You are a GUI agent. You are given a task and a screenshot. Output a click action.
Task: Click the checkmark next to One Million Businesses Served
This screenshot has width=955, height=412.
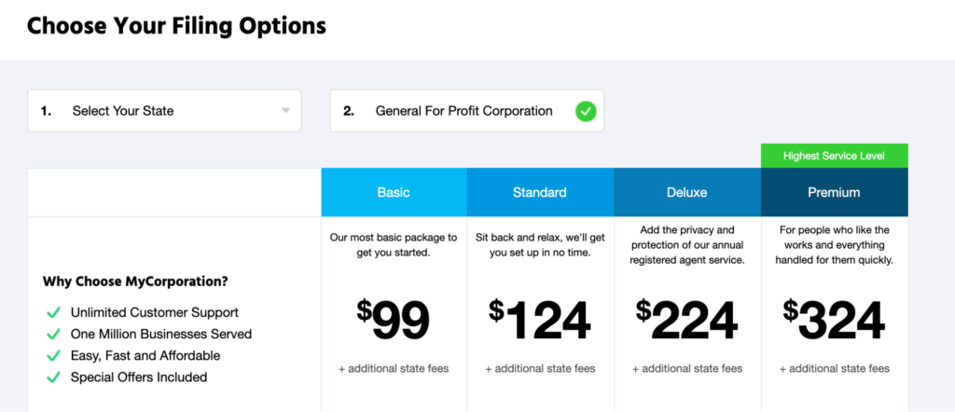[53, 334]
